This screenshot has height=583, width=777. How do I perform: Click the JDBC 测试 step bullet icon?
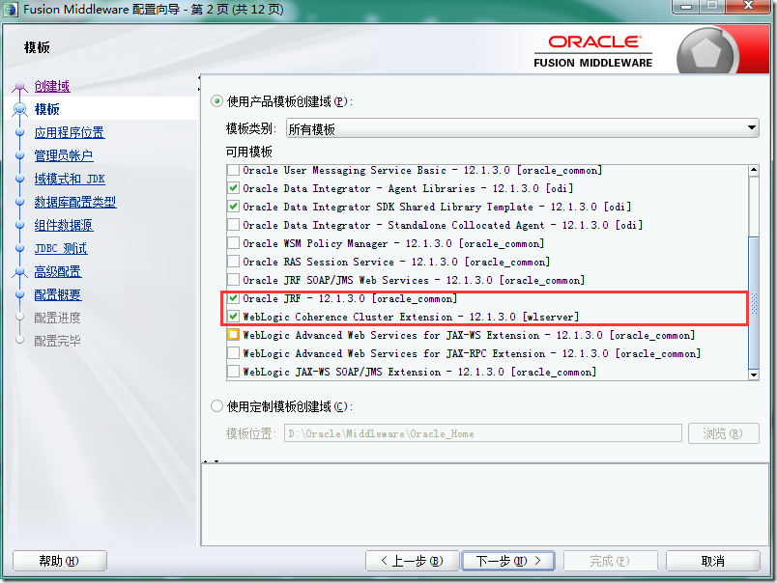[x=20, y=248]
